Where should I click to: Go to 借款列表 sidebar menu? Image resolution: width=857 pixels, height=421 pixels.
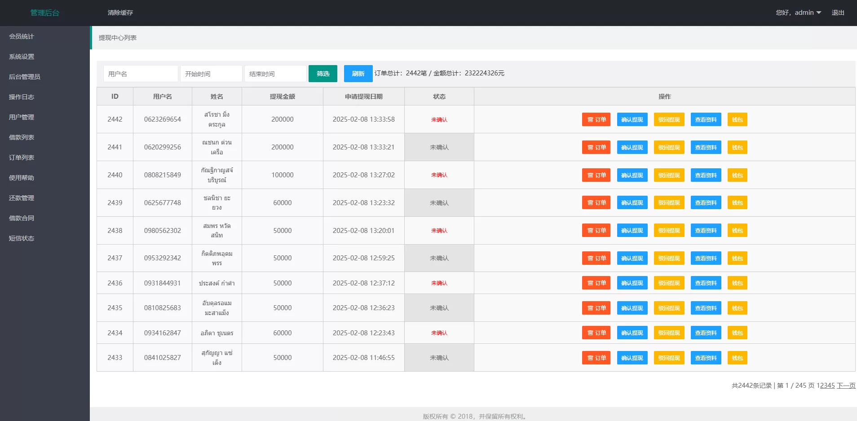(x=22, y=137)
